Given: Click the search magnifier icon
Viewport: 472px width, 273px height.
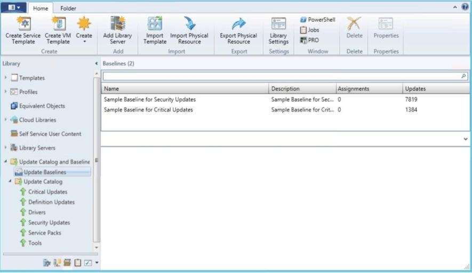Looking at the screenshot, I should tap(463, 76).
